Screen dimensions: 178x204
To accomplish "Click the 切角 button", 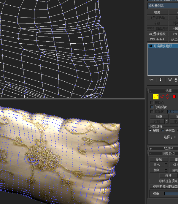I will coord(157,170).
